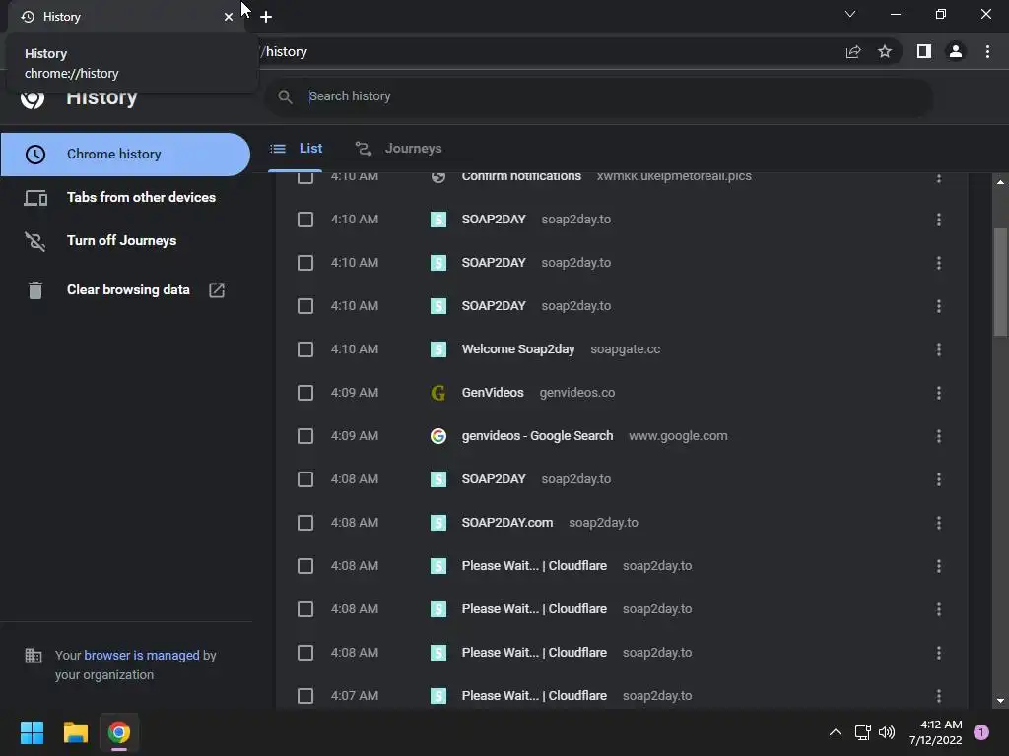Click the search magnifier icon
Screen dimensions: 1009x756
(285, 96)
